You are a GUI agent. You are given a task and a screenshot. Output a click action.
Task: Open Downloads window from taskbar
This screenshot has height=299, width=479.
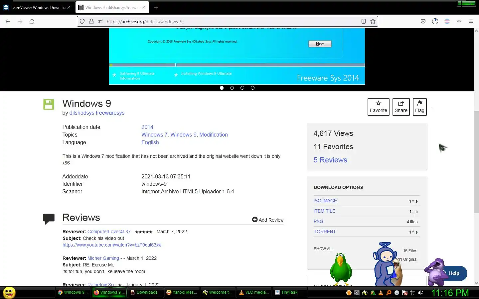click(x=146, y=292)
